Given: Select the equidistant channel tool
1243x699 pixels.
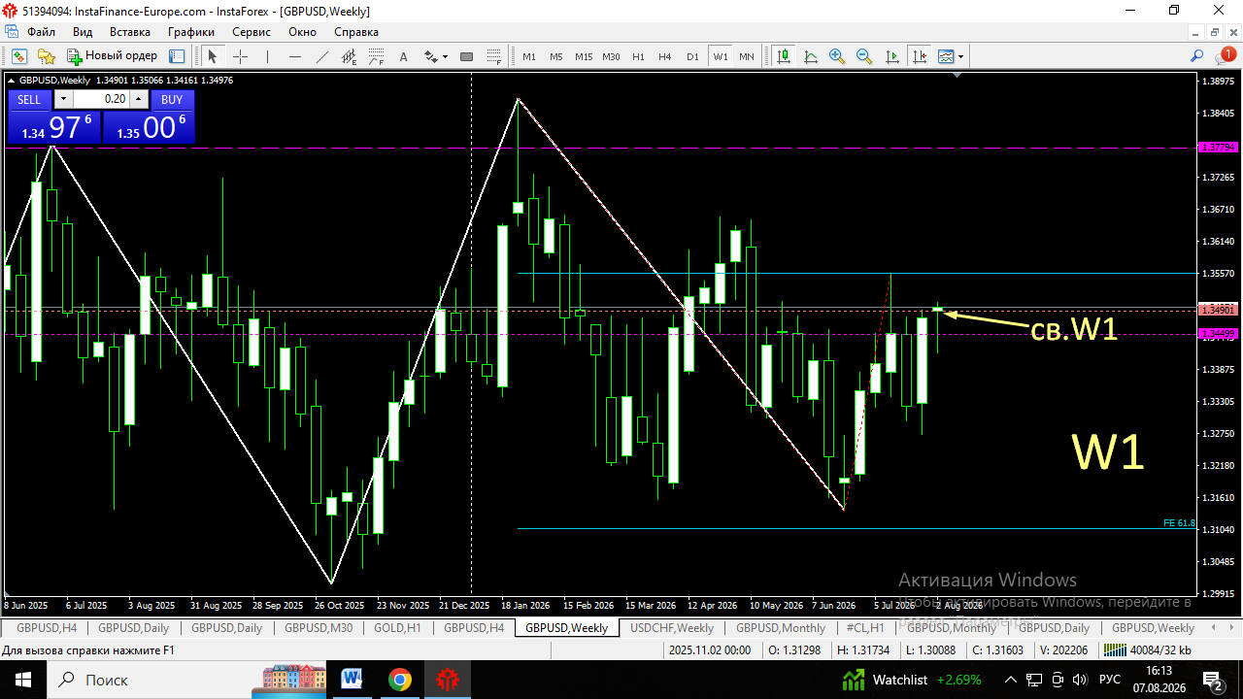Looking at the screenshot, I should 349,56.
